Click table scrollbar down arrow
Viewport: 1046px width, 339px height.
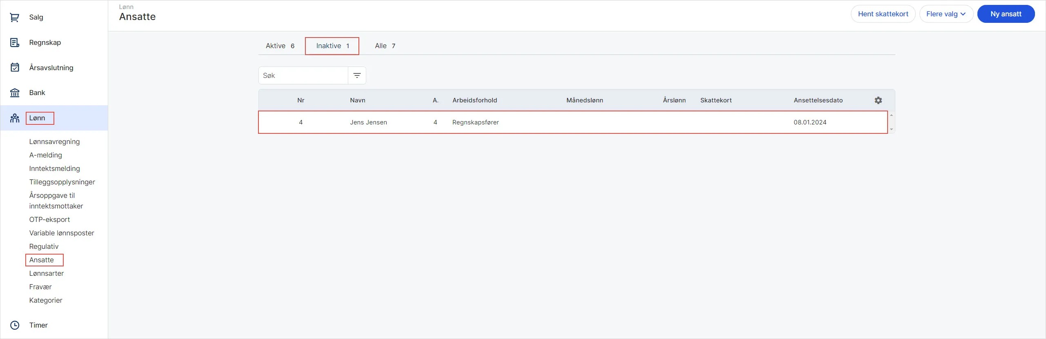point(891,129)
